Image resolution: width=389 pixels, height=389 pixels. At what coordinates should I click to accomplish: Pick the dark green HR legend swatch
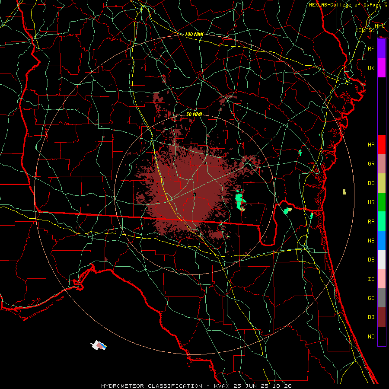(x=382, y=202)
